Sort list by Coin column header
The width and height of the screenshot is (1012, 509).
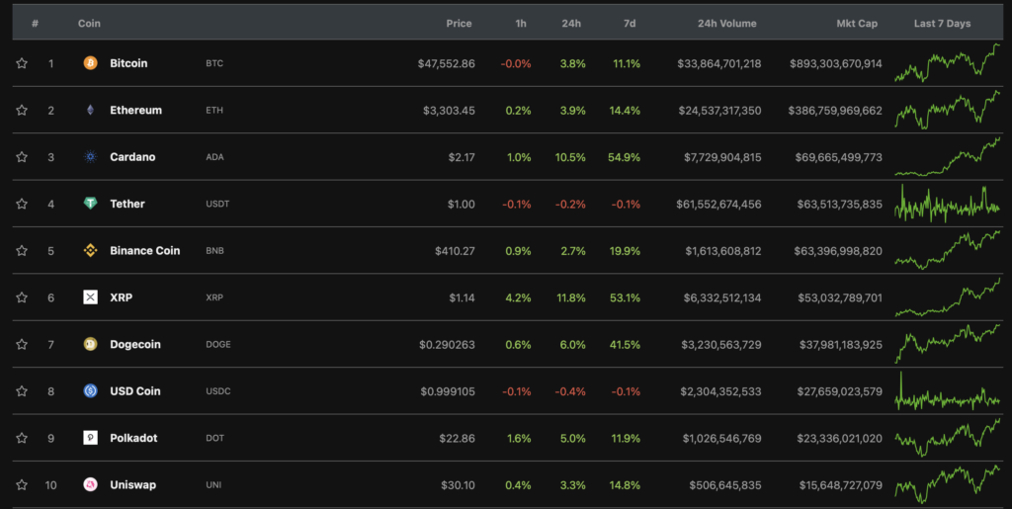point(89,23)
